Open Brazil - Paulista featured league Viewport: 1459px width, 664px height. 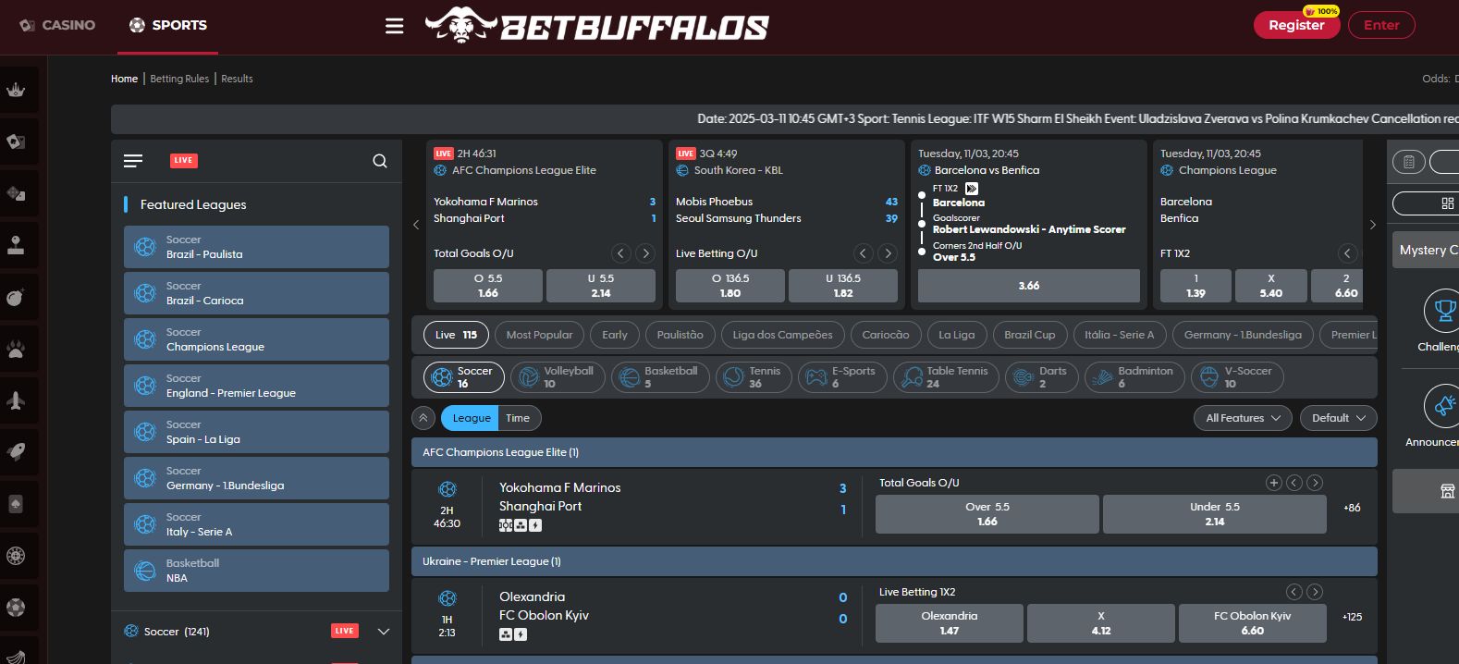click(x=256, y=247)
